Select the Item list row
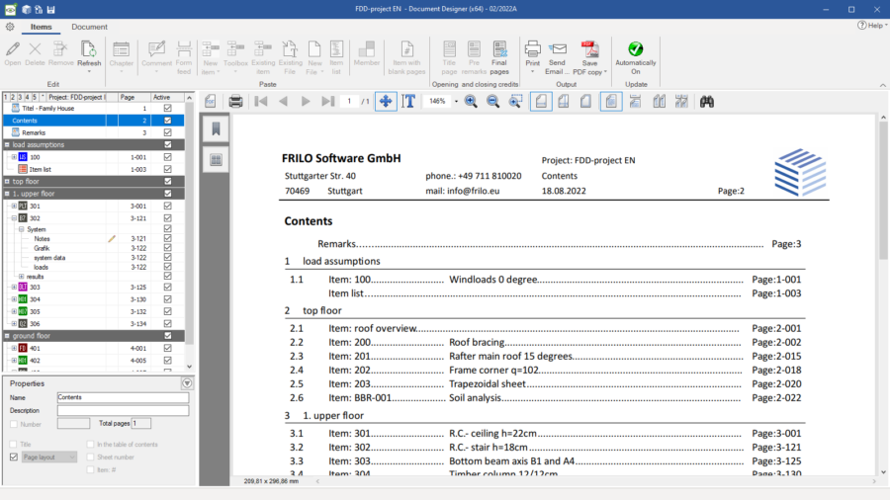890x500 pixels. tap(94, 169)
